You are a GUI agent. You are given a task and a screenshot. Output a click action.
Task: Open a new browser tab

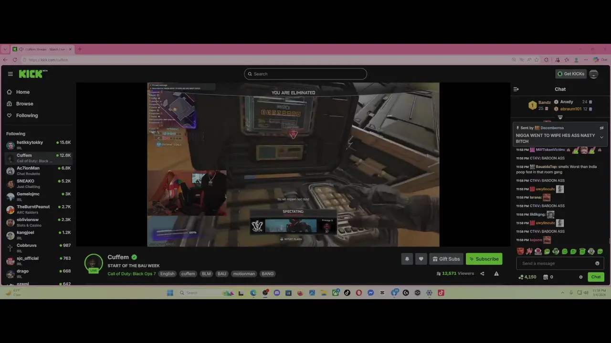80,49
